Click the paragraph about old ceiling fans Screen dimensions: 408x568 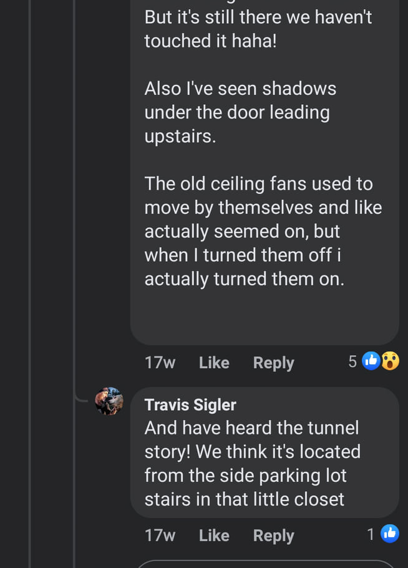pyautogui.click(x=263, y=231)
